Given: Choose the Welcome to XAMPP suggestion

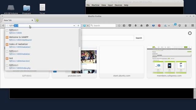Looking at the screenshot, I should 42,38.
